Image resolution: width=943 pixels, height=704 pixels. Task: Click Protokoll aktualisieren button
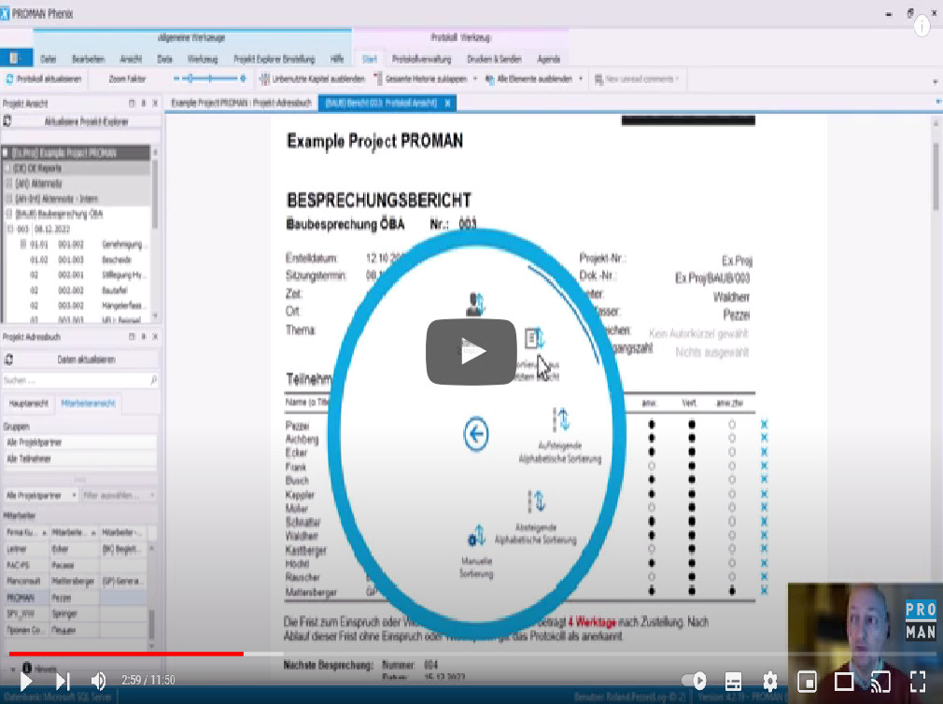[43, 78]
